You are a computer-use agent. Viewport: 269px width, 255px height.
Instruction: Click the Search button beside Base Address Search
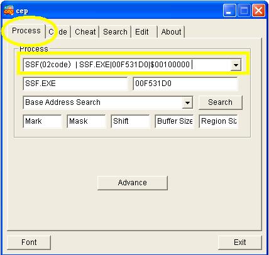(x=220, y=102)
